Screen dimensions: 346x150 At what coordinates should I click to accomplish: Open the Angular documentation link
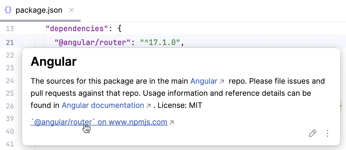pos(103,105)
